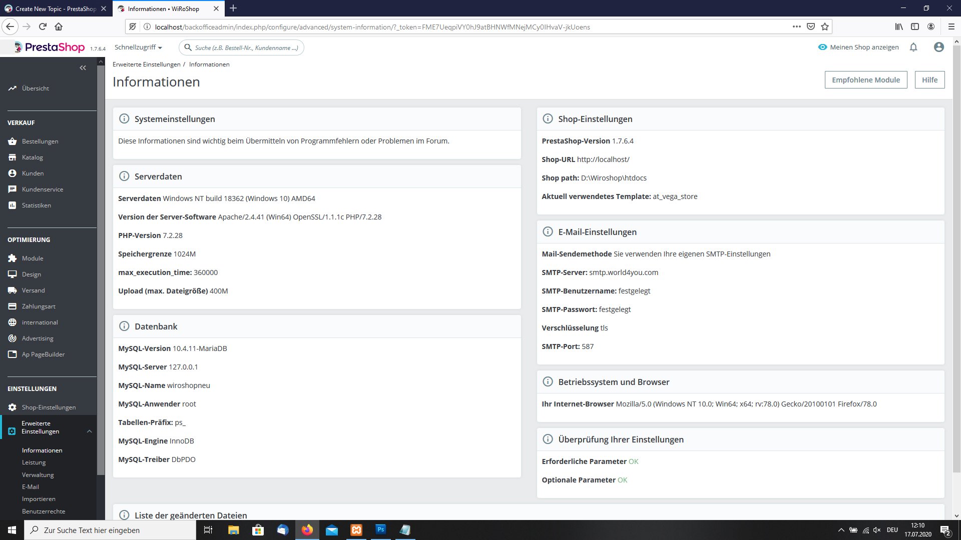
Task: Toggle Firefox sidebar view button
Action: 915,27
